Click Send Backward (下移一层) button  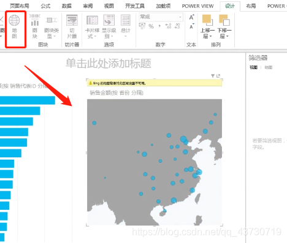224,26
